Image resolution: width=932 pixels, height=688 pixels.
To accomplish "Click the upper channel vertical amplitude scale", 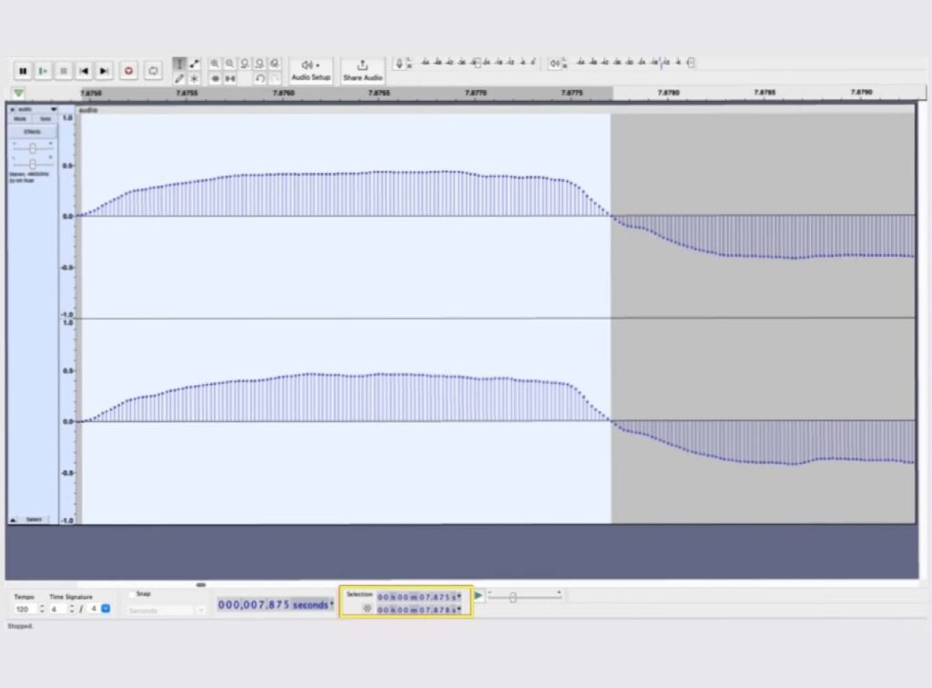I will coord(67,217).
